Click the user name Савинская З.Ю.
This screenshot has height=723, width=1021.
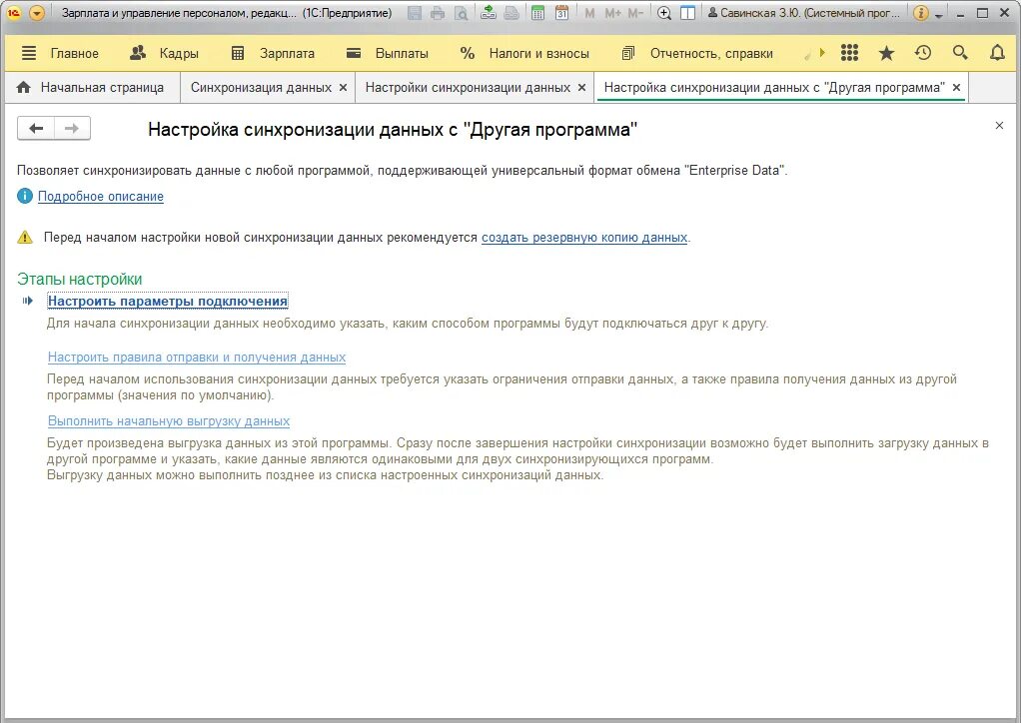pyautogui.click(x=804, y=13)
